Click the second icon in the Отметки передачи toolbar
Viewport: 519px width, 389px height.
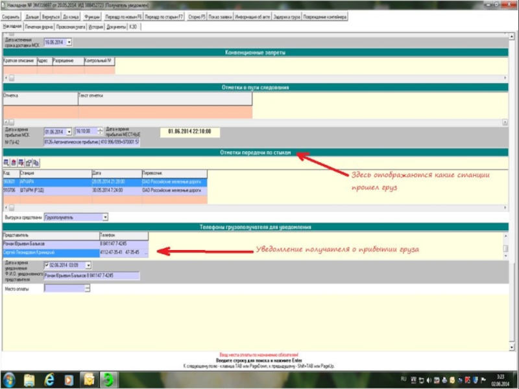coord(14,162)
